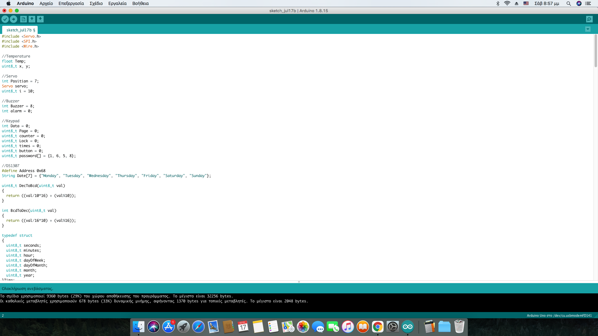Open System Preferences gear in dock
The image size is (598, 336).
[x=393, y=327]
